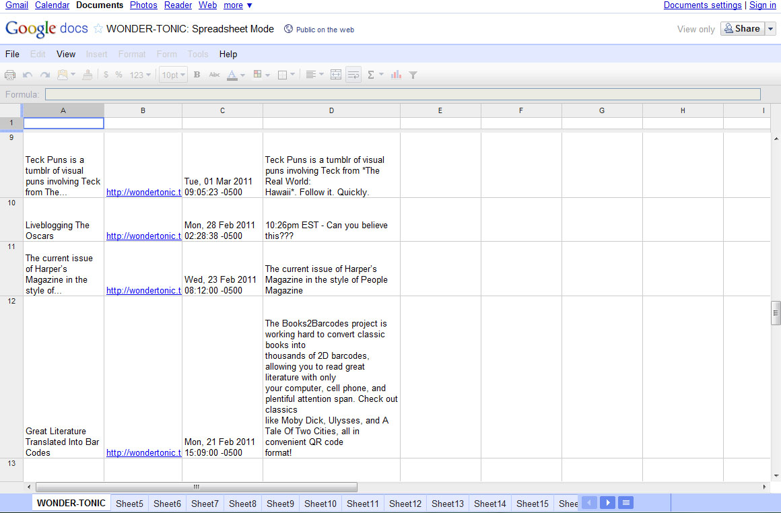This screenshot has width=781, height=513.
Task: Click the vertical scrollbar up arrow
Action: [x=776, y=139]
